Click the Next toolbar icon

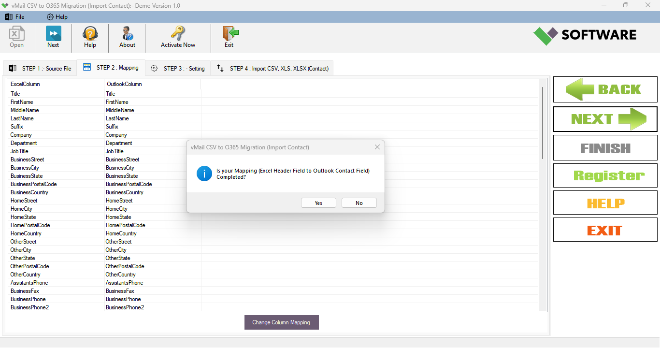(x=53, y=37)
